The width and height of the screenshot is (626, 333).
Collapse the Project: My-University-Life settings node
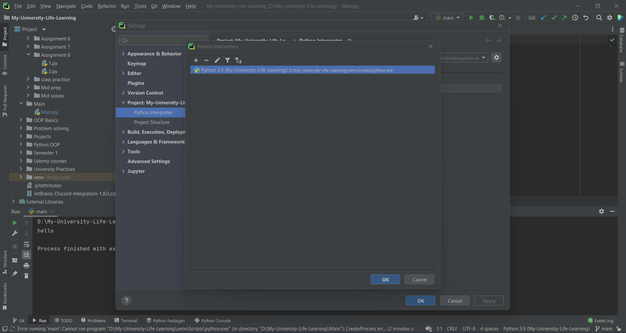tap(123, 103)
